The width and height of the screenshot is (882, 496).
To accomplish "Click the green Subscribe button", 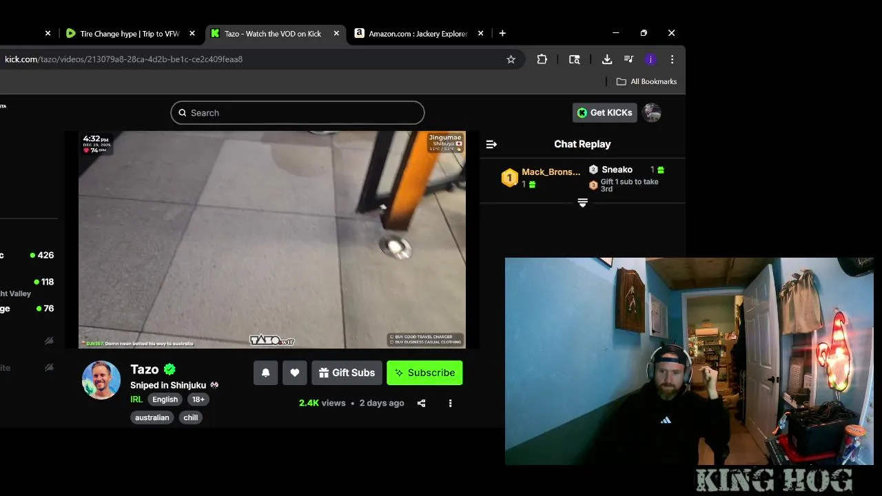I will click(x=424, y=373).
